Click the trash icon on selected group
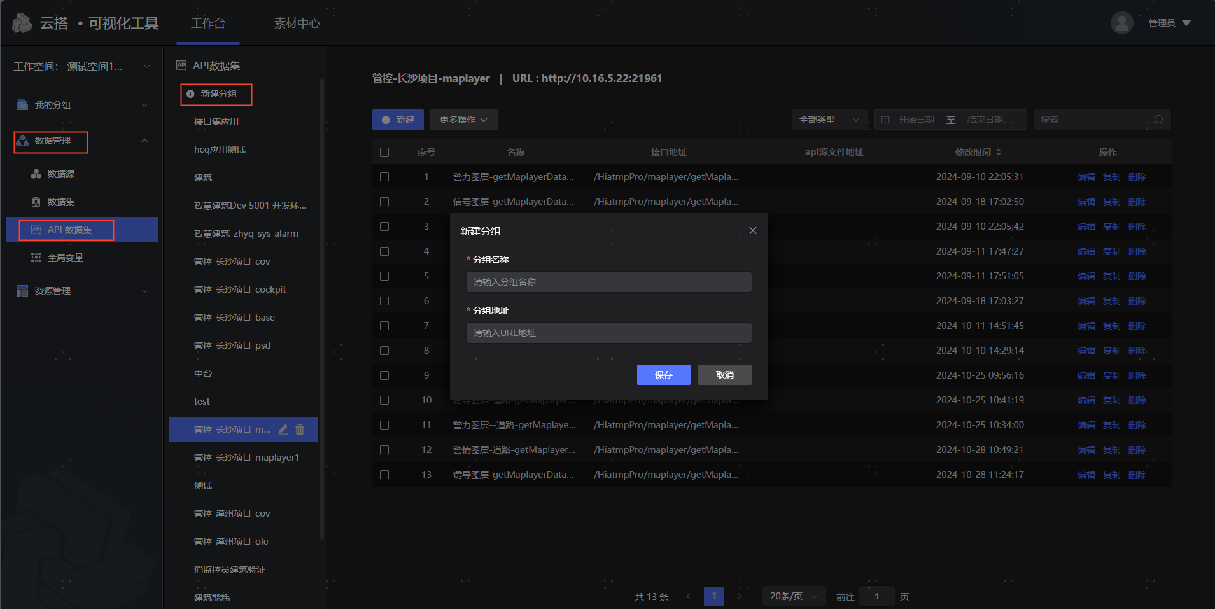The height and width of the screenshot is (609, 1215). 300,430
